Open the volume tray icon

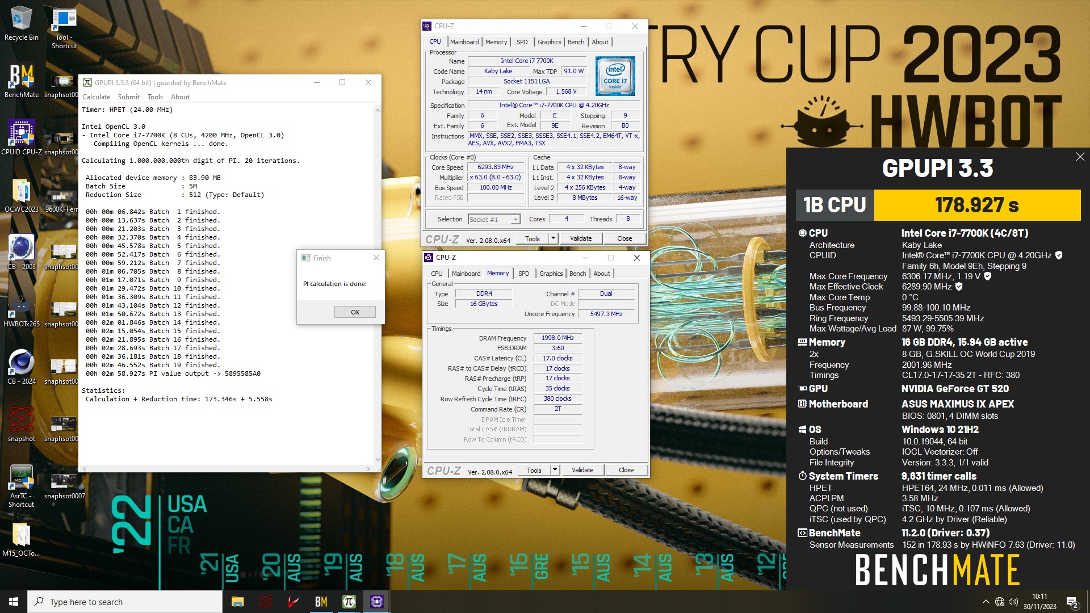(1013, 602)
